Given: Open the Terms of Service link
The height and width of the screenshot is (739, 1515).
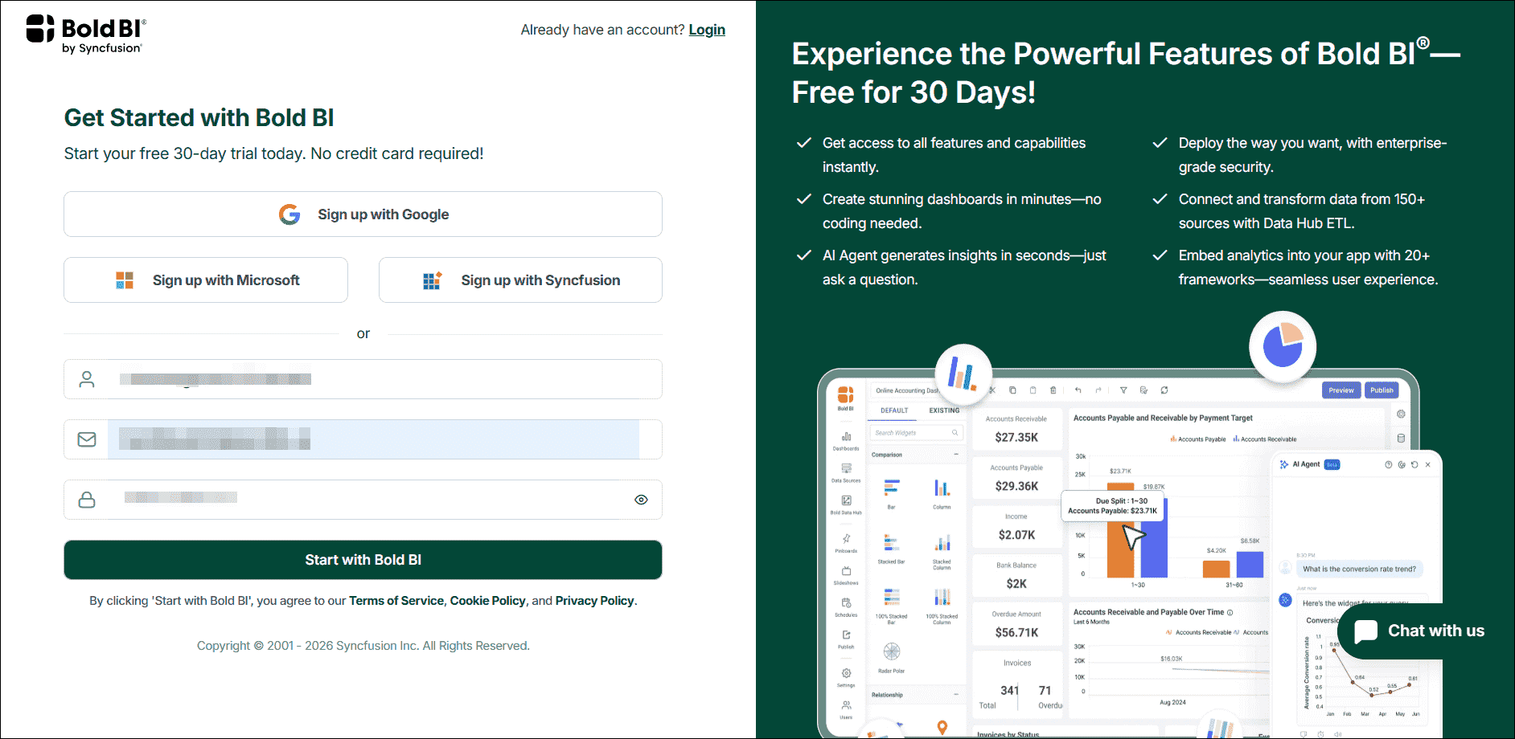Looking at the screenshot, I should (396, 600).
